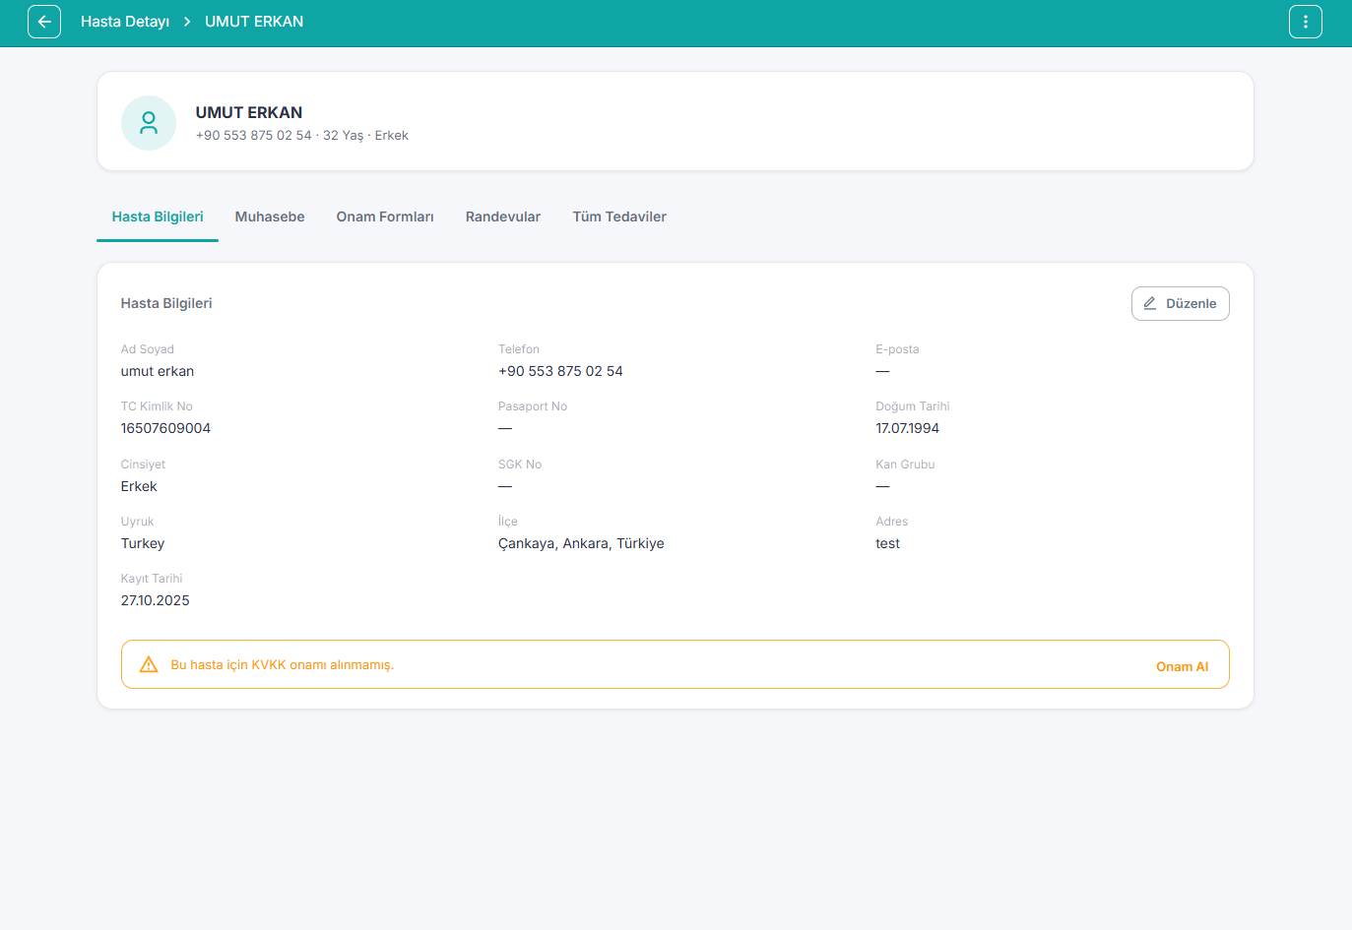Click the Uyruk value Turkey
This screenshot has width=1352, height=930.
pyautogui.click(x=143, y=543)
